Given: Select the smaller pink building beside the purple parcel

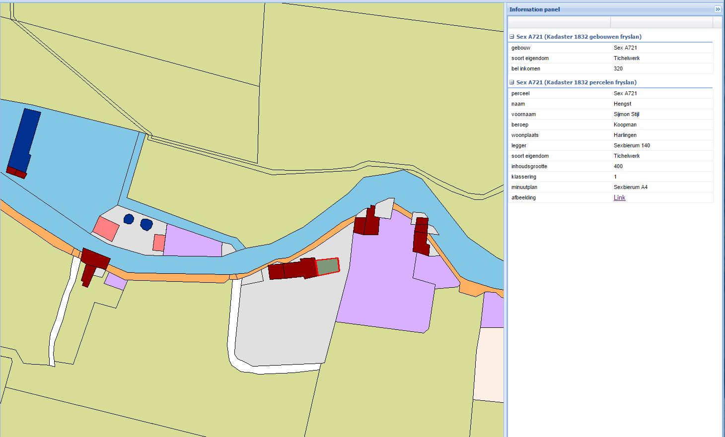Looking at the screenshot, I should 159,243.
